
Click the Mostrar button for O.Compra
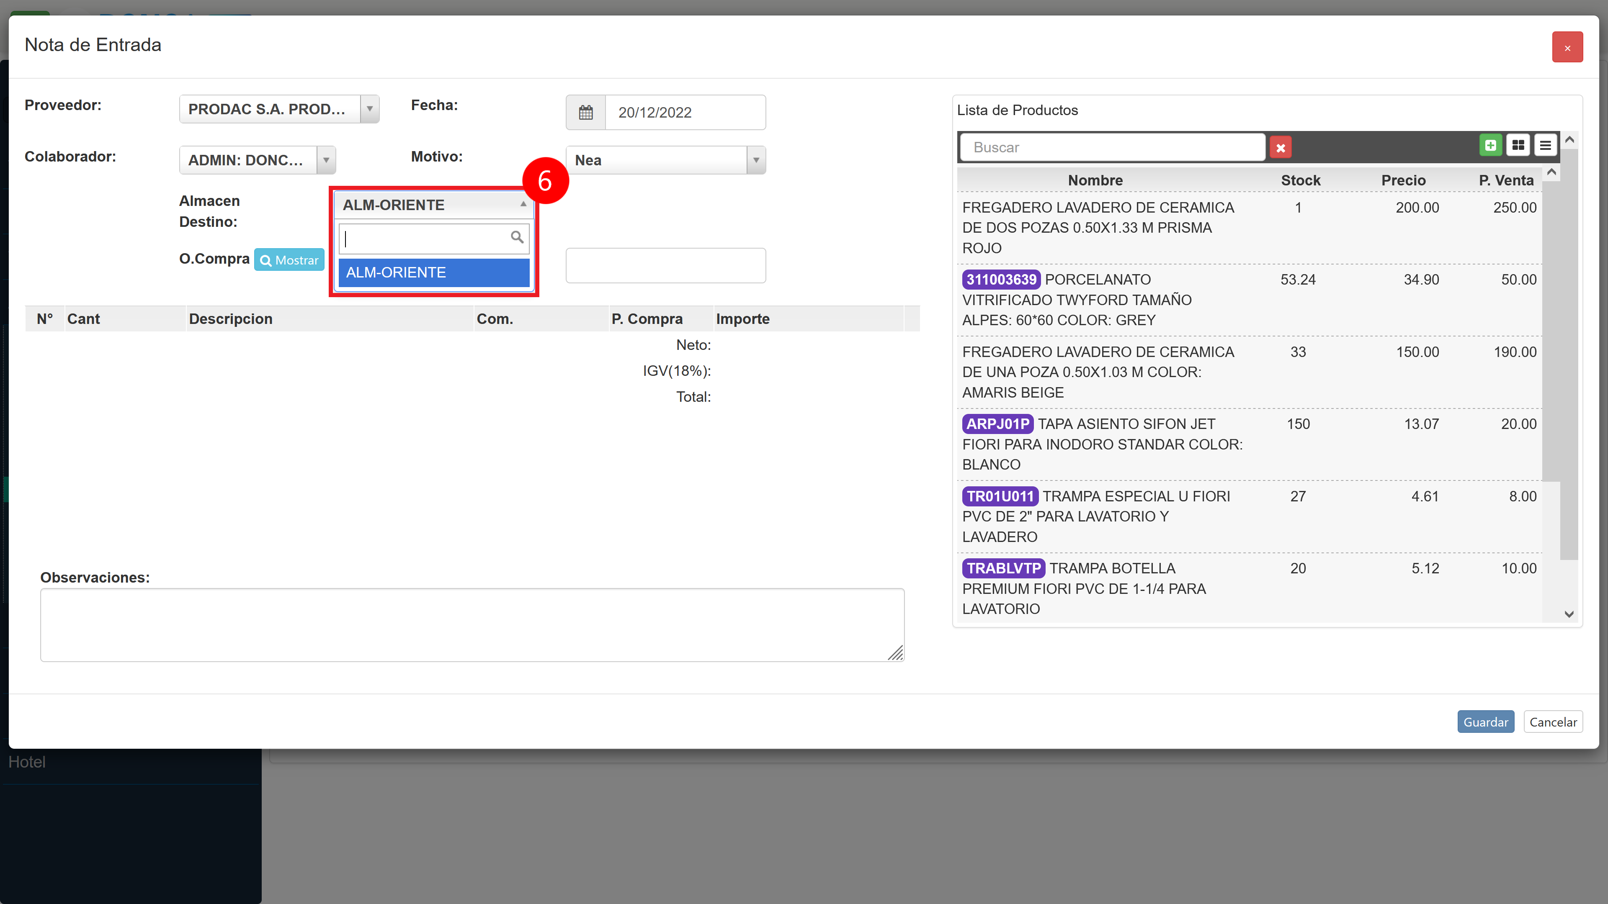(x=289, y=260)
